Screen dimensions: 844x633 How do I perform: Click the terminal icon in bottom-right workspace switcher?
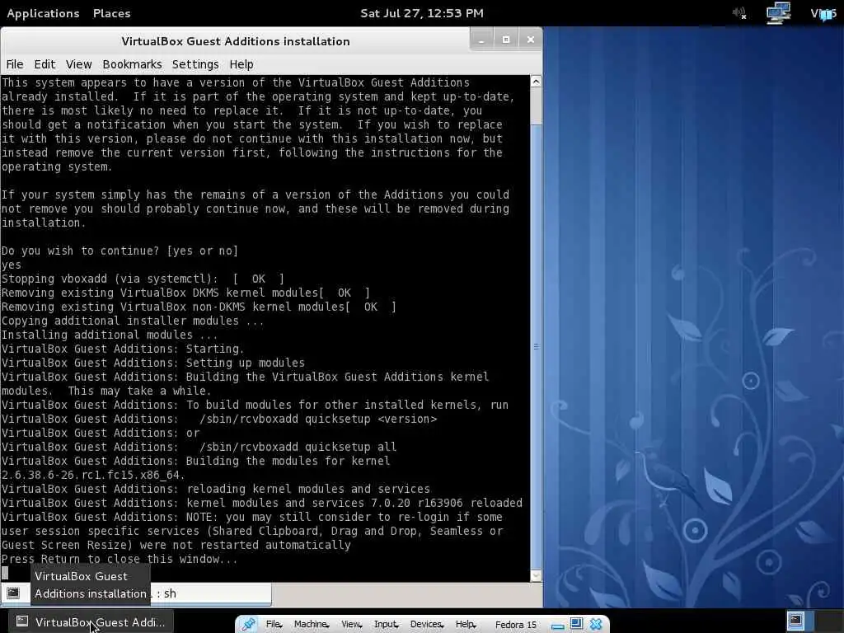pos(795,621)
